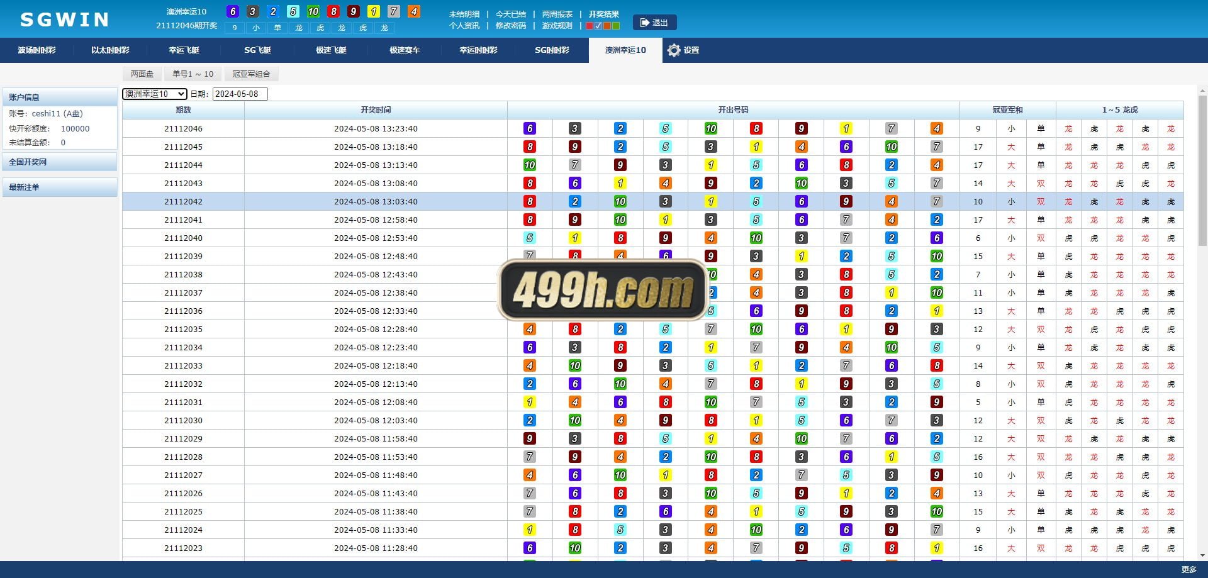Viewport: 1208px width, 578px height.
Task: Open the 两面盘 sub-tab
Action: point(142,74)
